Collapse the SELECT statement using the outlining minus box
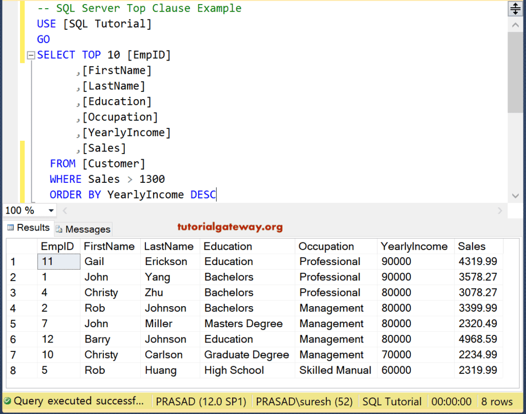Screen dimensions: 526x414 [30, 54]
